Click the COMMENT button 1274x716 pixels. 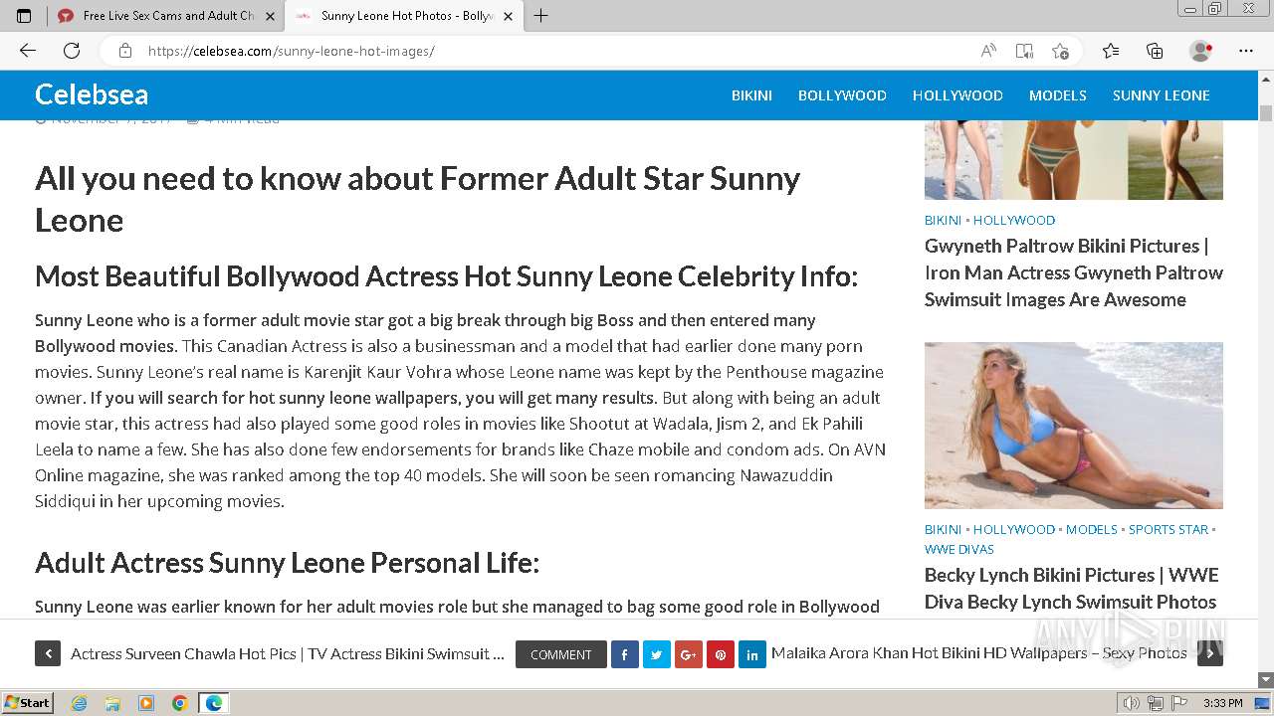click(561, 654)
